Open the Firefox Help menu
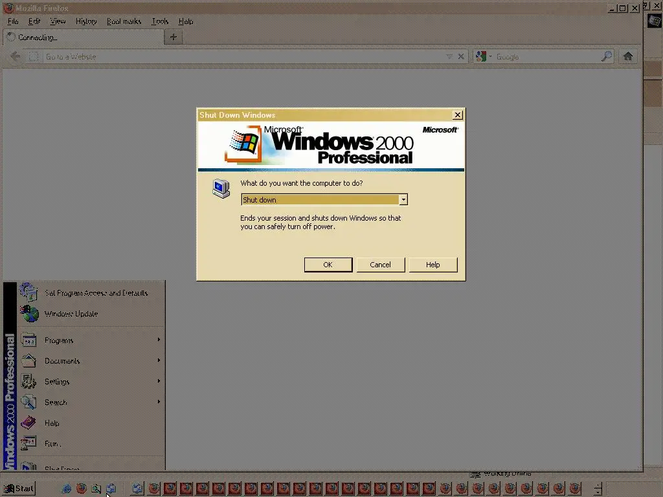This screenshot has height=497, width=663. click(186, 21)
